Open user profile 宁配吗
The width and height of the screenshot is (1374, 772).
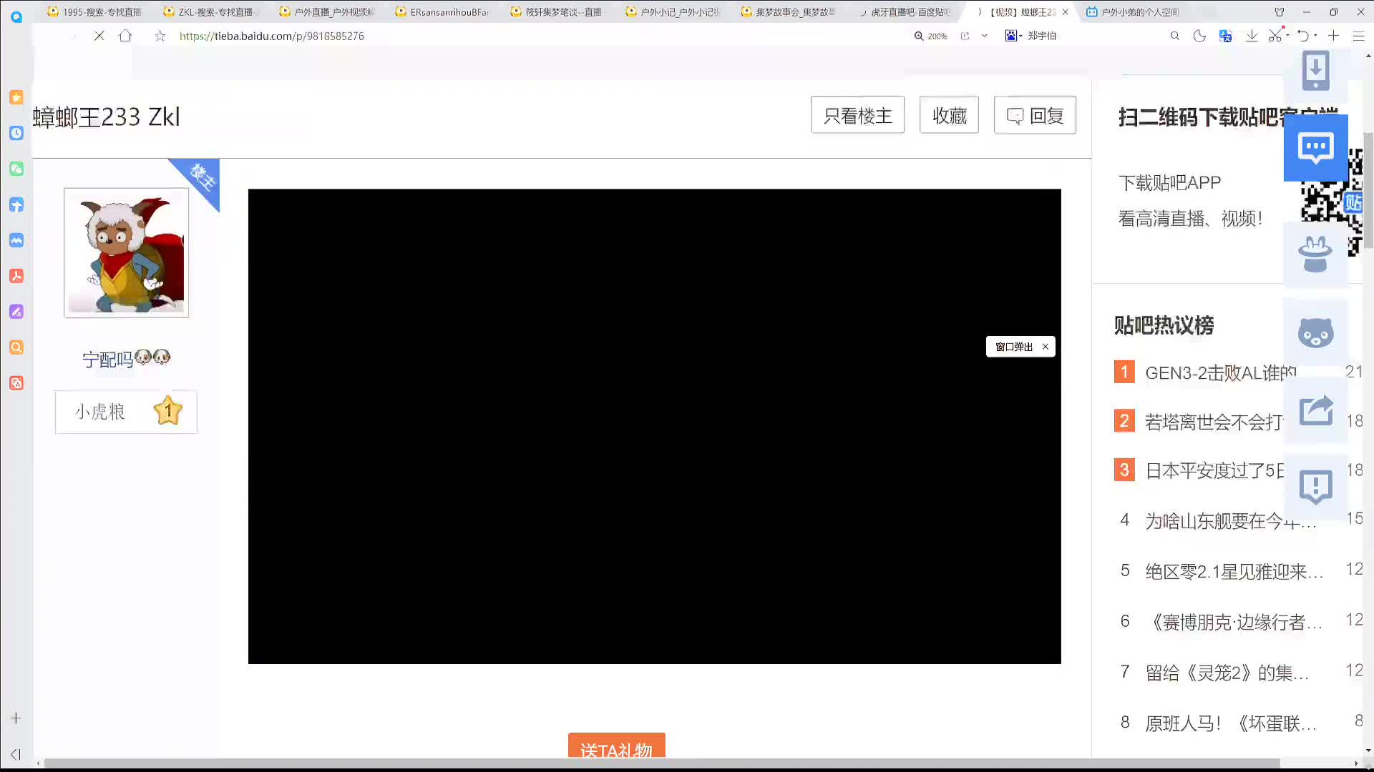click(126, 358)
